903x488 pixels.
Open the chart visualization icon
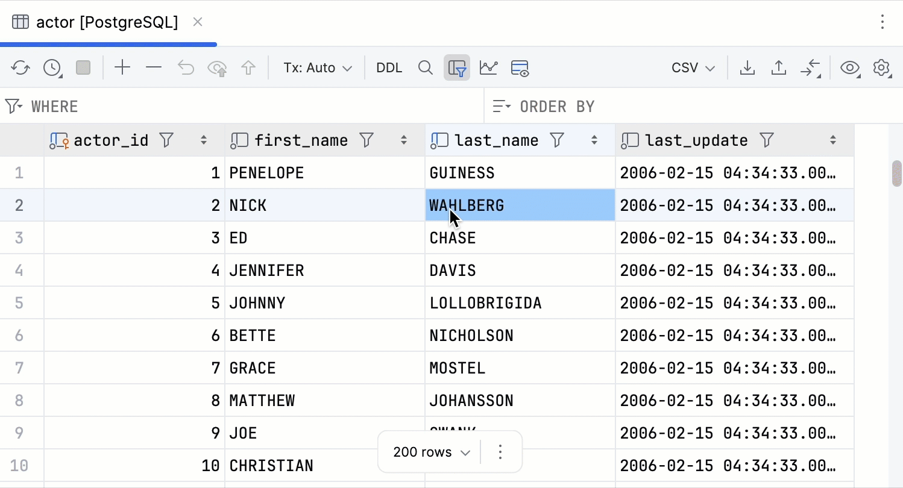[x=488, y=67]
